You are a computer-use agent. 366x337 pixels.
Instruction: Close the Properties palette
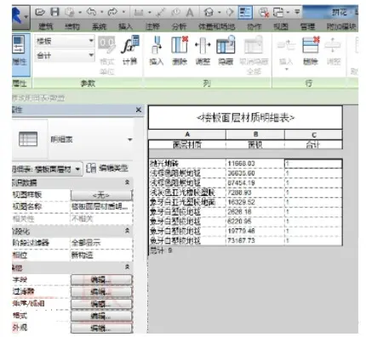point(139,110)
